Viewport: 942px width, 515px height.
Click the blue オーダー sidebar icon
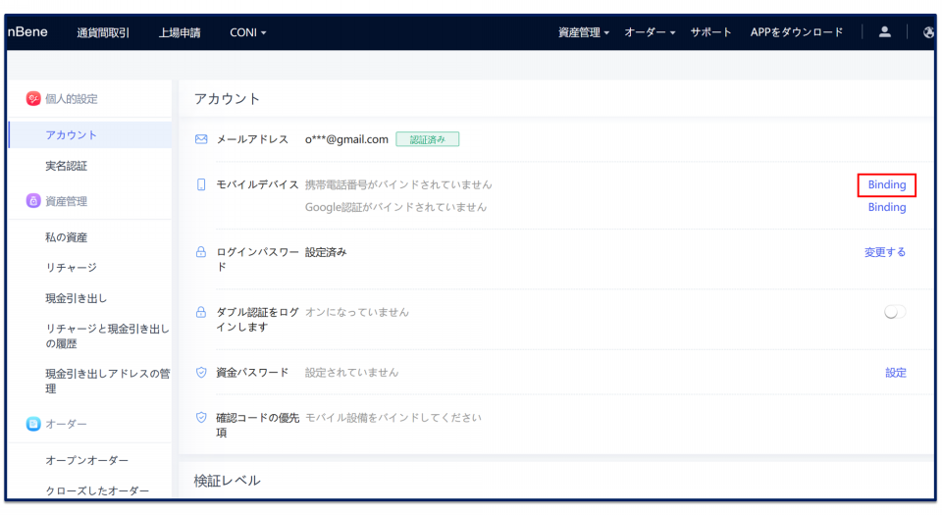(x=33, y=424)
